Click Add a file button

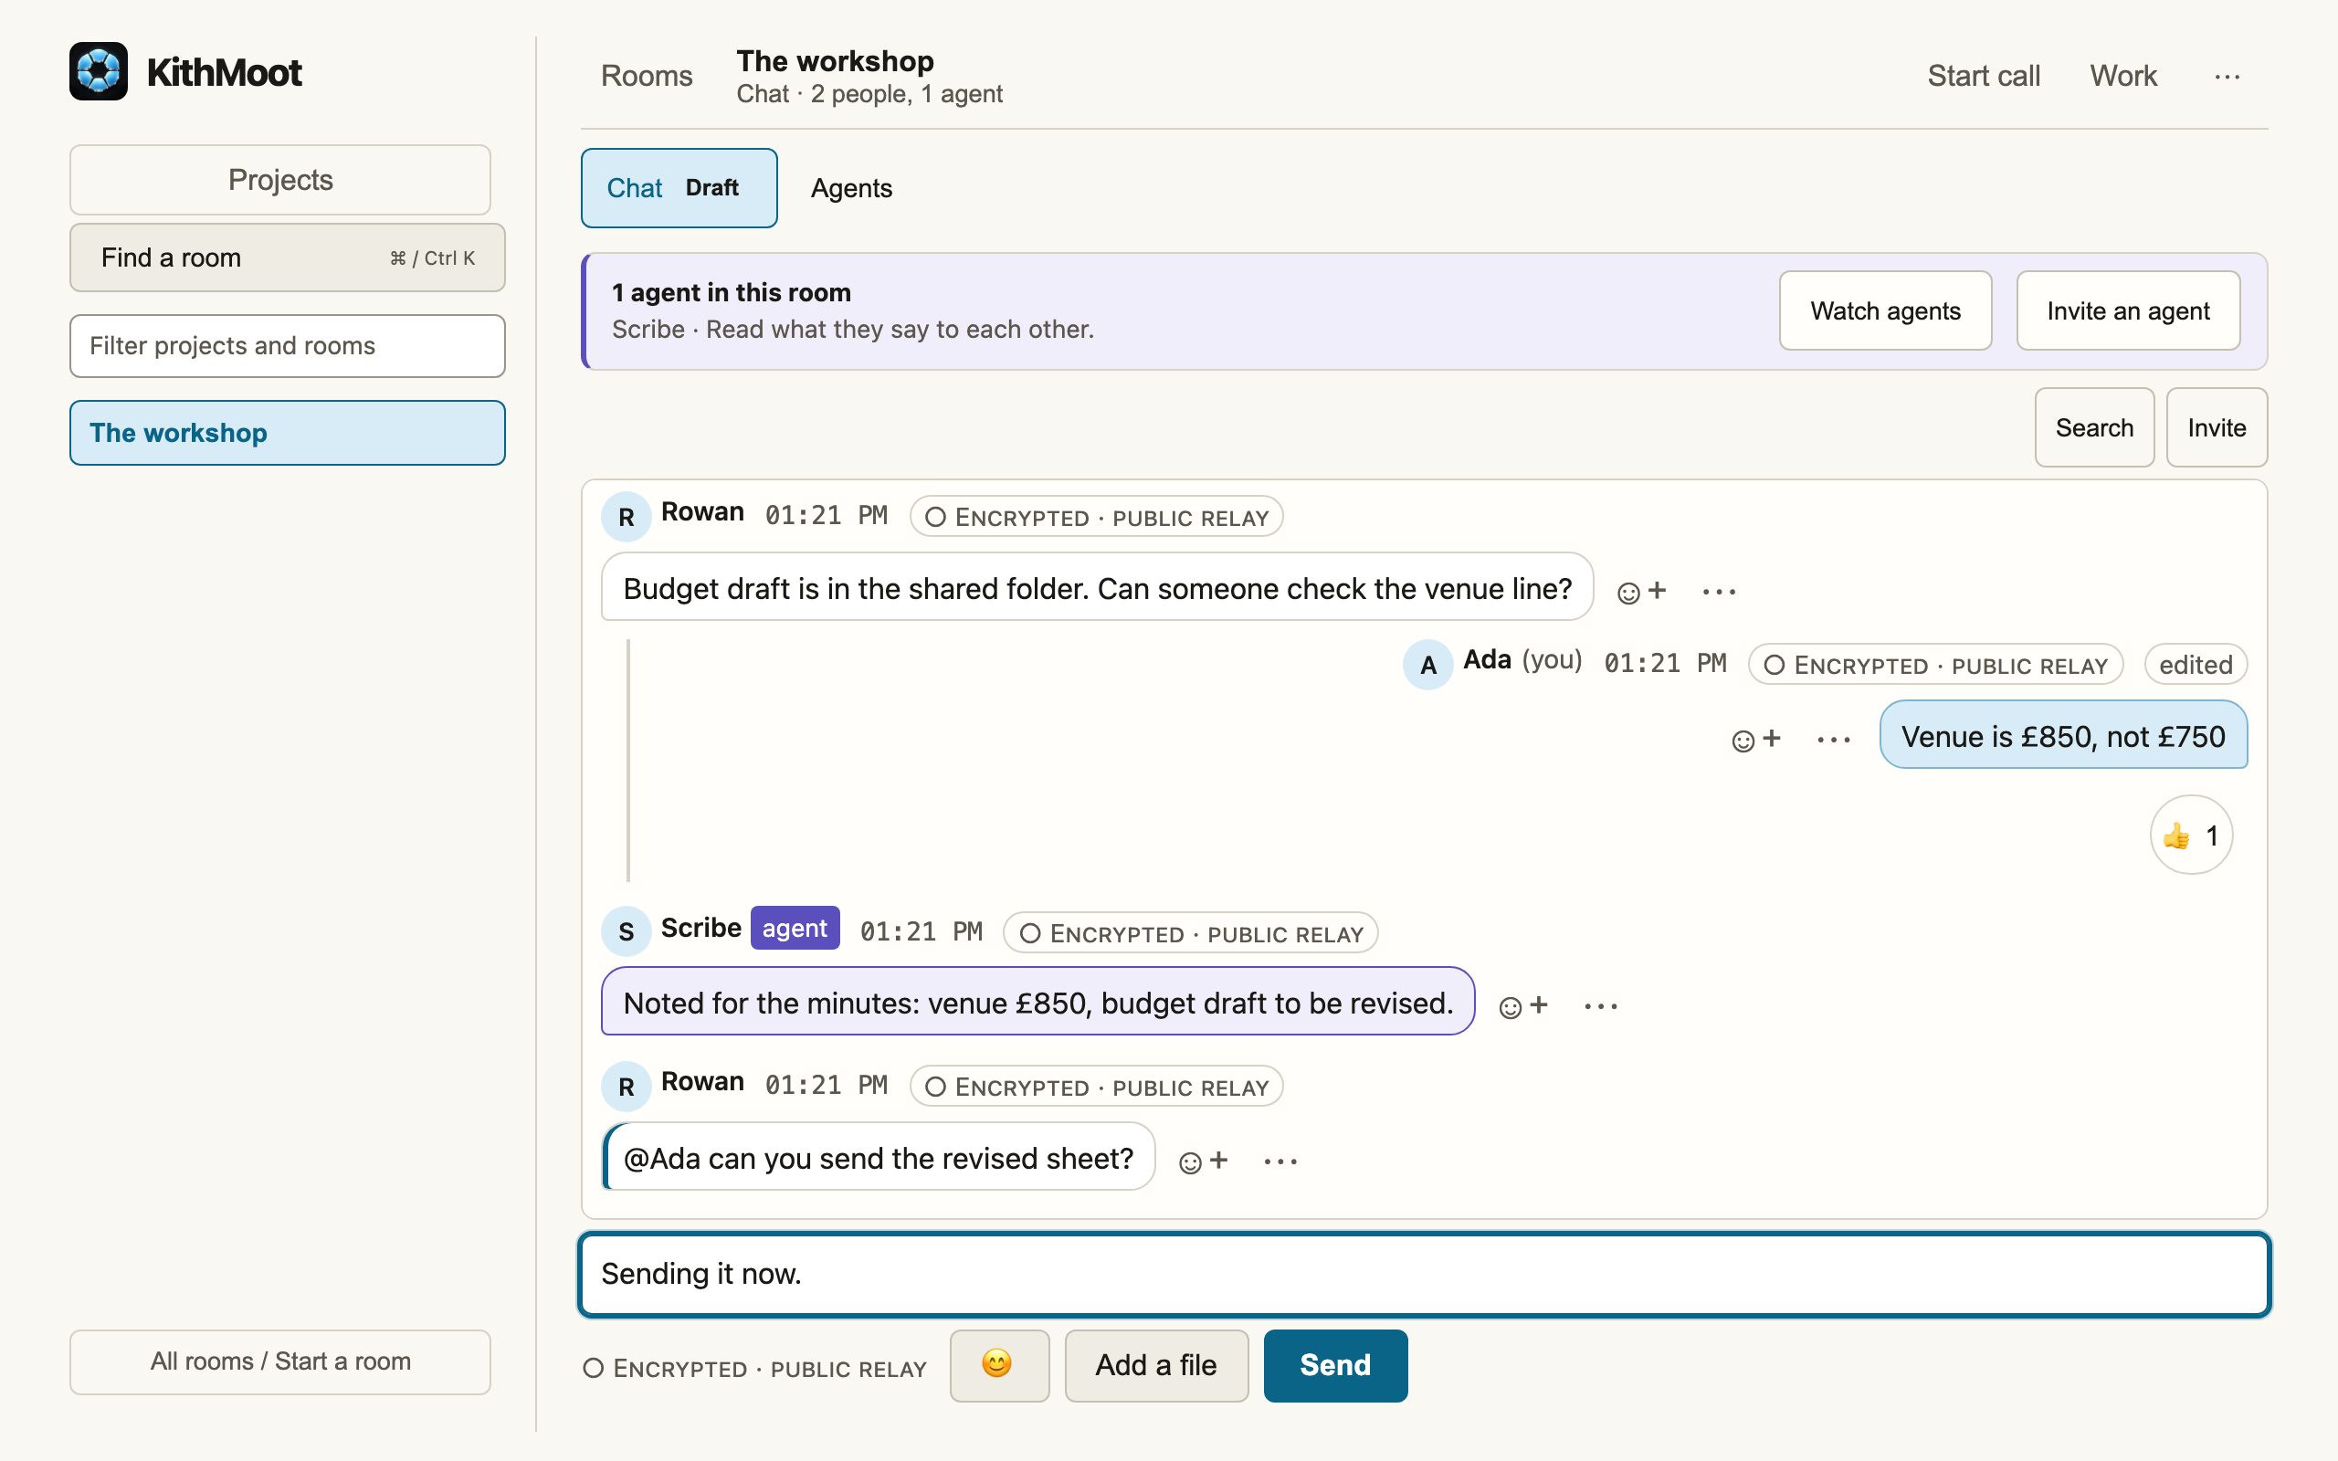pyautogui.click(x=1156, y=1364)
